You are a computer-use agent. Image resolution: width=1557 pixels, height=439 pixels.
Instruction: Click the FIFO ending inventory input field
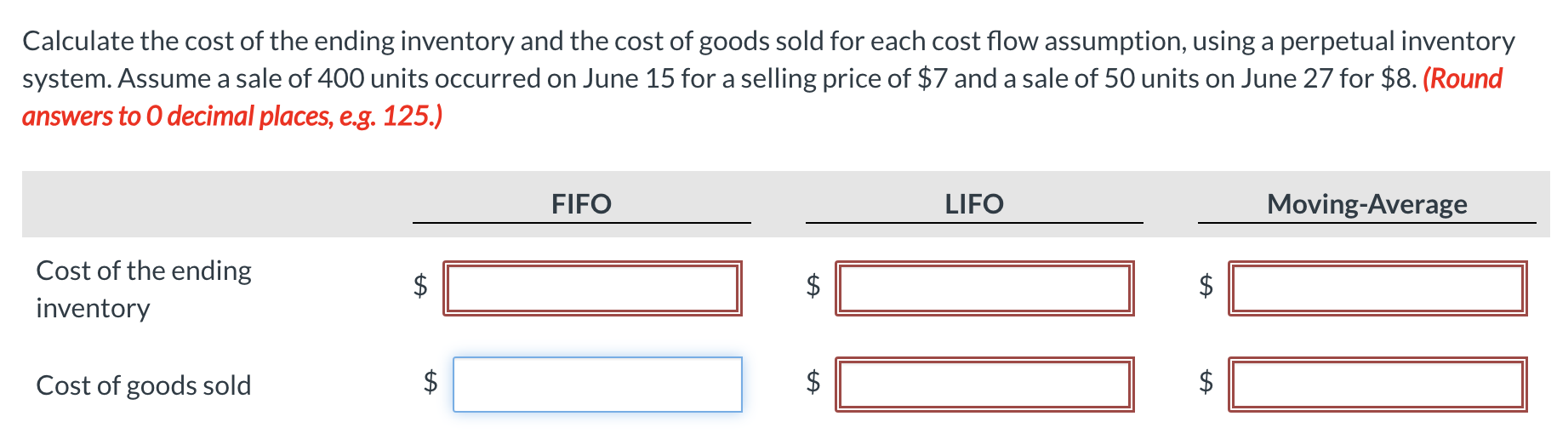[592, 288]
